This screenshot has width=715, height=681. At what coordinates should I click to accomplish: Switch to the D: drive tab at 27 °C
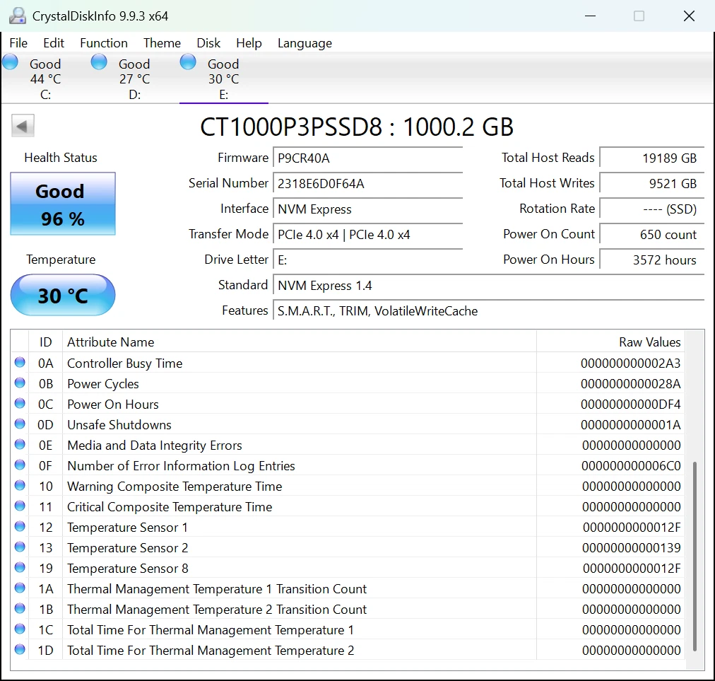coord(134,78)
